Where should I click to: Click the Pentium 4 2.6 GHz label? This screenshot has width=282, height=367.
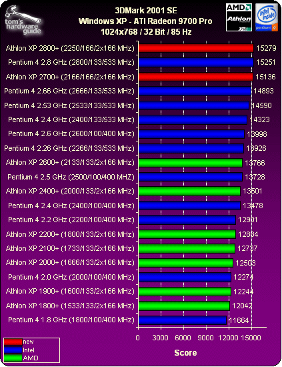(71, 133)
